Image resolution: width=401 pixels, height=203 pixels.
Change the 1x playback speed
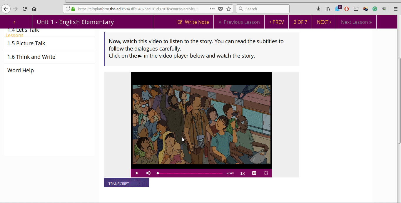243,173
